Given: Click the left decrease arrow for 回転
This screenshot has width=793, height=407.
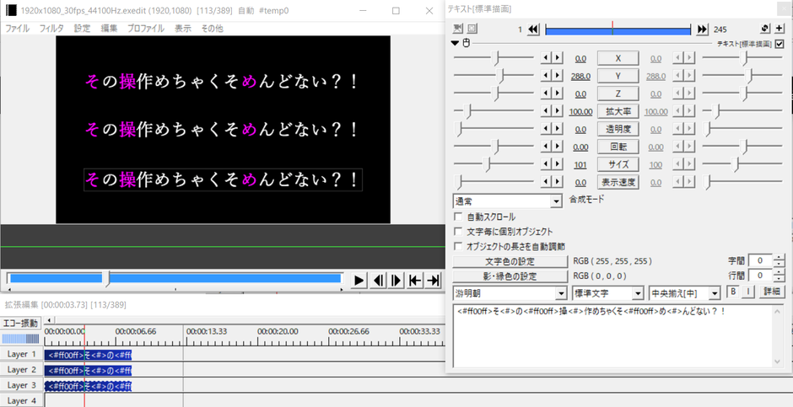Looking at the screenshot, I should pyautogui.click(x=546, y=147).
